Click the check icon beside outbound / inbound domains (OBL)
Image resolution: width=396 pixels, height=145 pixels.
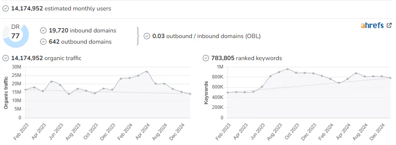pos(147,36)
